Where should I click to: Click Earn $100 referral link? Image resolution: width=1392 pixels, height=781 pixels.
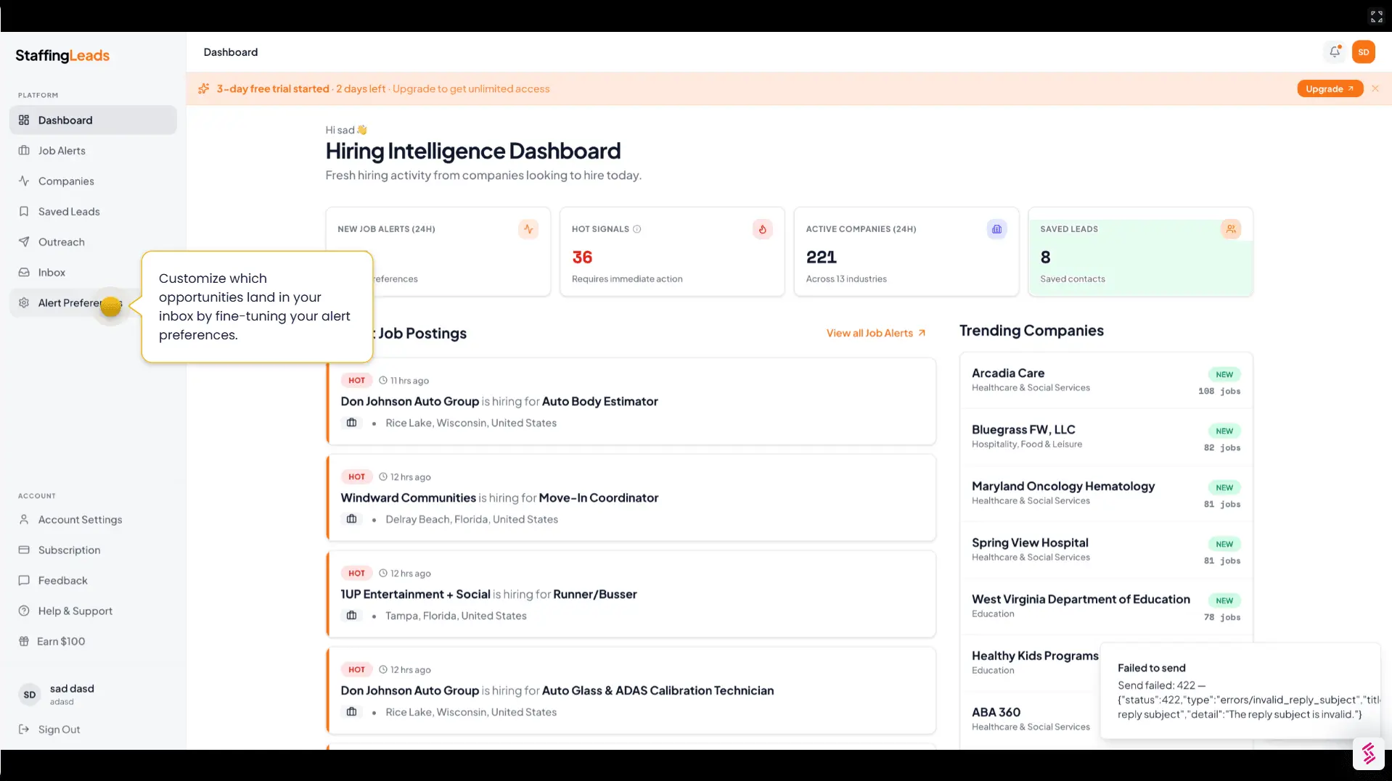pos(93,642)
